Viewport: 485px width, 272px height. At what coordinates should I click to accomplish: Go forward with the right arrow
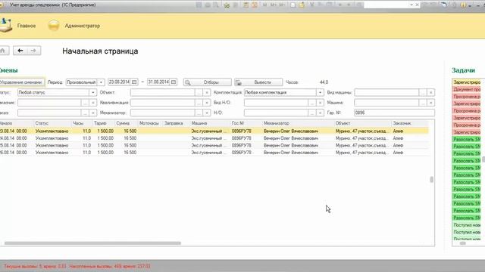(33, 51)
